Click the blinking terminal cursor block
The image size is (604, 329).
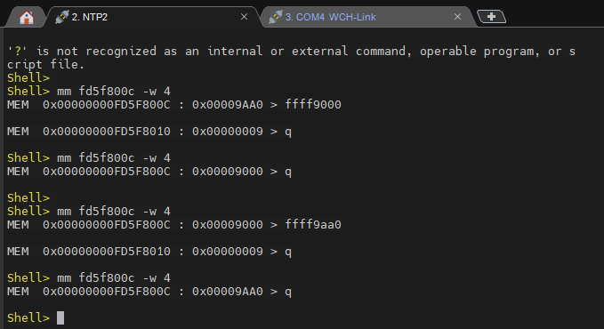[x=60, y=317]
